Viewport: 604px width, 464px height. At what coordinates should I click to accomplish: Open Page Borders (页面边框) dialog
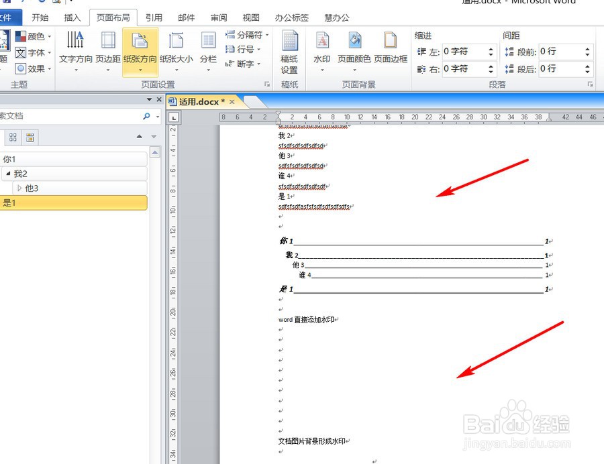pos(391,48)
